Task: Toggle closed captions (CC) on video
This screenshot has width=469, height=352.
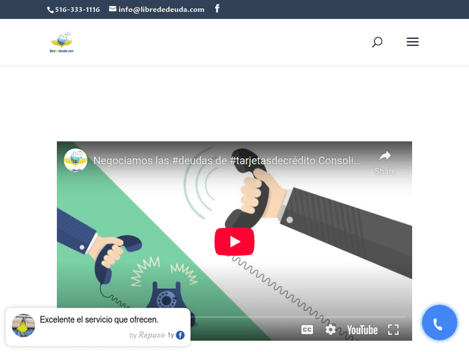Action: [x=307, y=329]
